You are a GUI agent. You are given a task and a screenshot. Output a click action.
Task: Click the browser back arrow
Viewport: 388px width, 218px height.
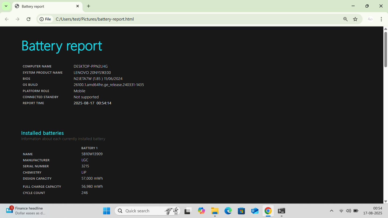click(x=7, y=19)
